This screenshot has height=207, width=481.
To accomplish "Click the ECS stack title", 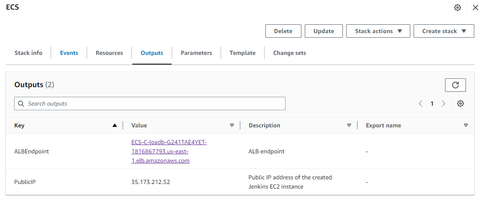I will click(x=13, y=8).
